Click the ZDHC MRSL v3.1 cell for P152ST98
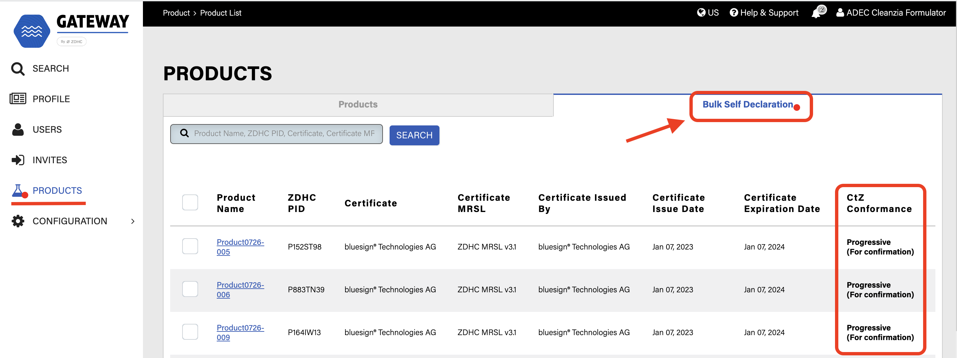Screen dimensions: 957x358 (x=487, y=247)
